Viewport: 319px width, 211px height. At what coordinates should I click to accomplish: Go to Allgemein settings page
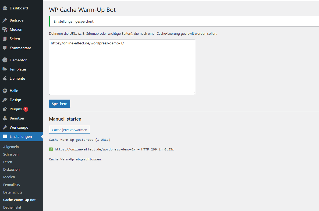pos(11,147)
